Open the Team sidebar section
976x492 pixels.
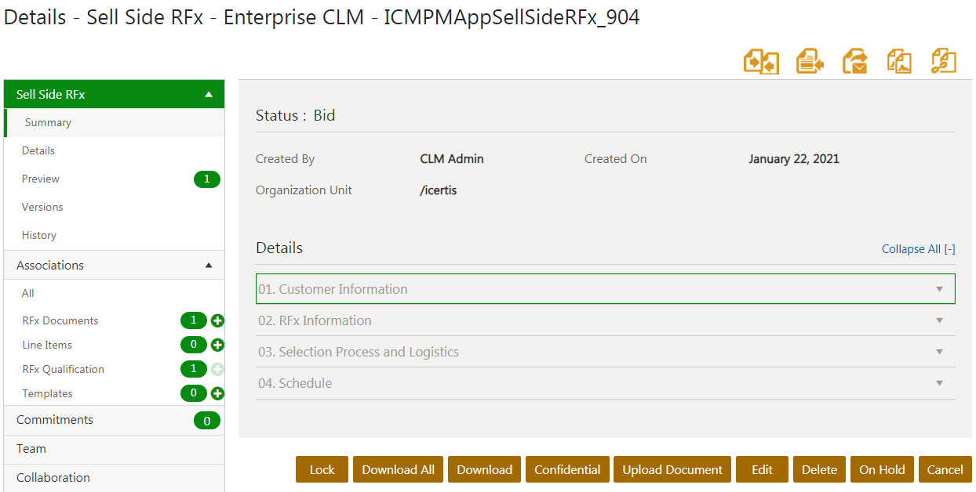pos(31,449)
